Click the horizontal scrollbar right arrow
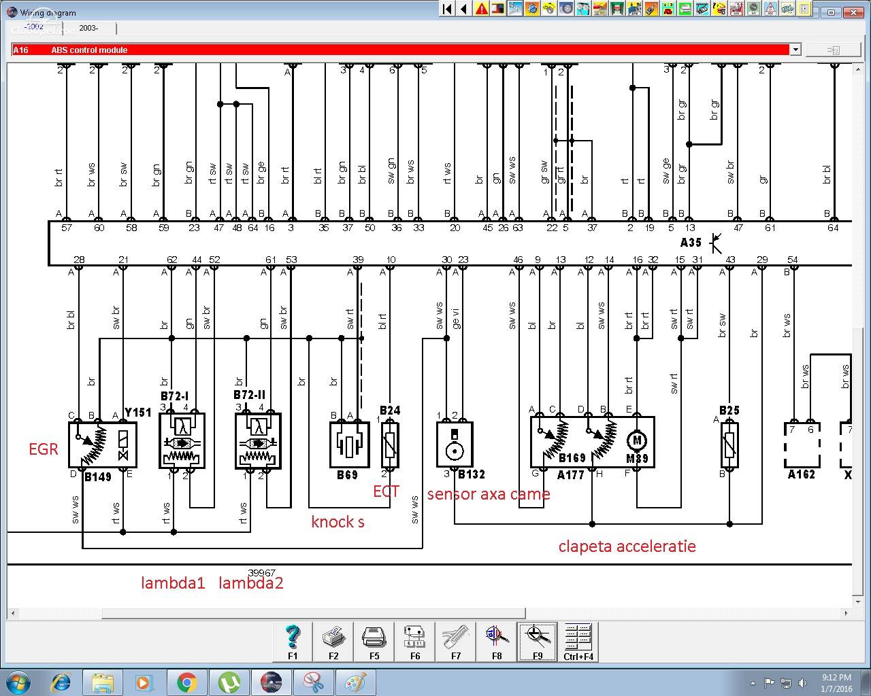Image resolution: width=871 pixels, height=696 pixels. [x=847, y=614]
